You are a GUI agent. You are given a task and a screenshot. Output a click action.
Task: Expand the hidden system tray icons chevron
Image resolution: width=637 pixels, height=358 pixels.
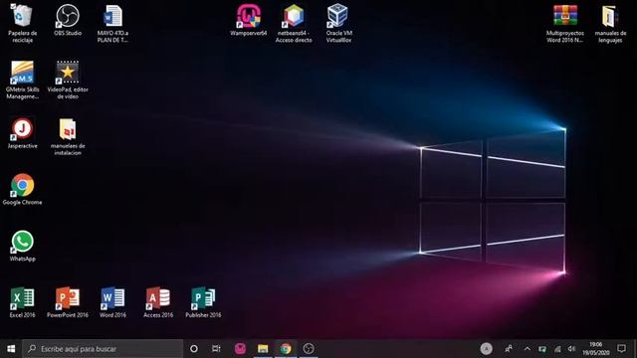527,349
